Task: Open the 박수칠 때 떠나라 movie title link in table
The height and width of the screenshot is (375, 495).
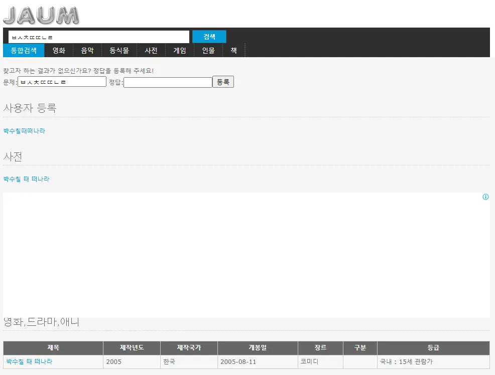Action: pos(29,361)
